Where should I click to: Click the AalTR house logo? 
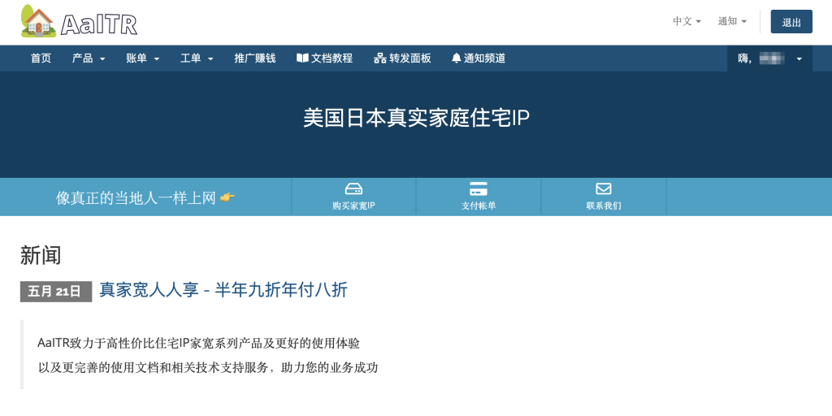coord(38,21)
